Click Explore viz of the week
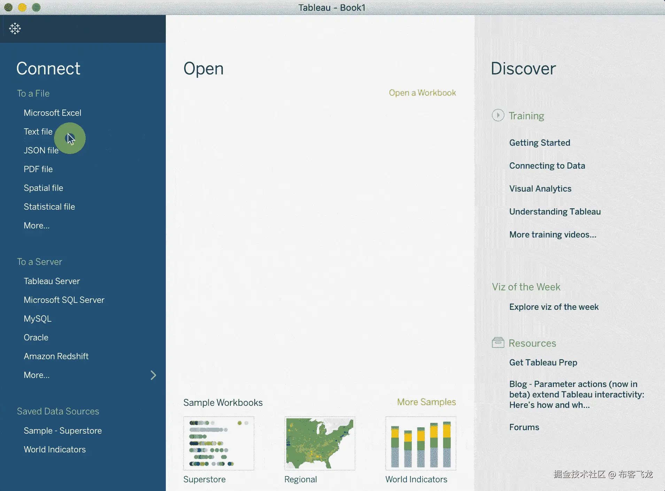665x491 pixels. click(554, 307)
